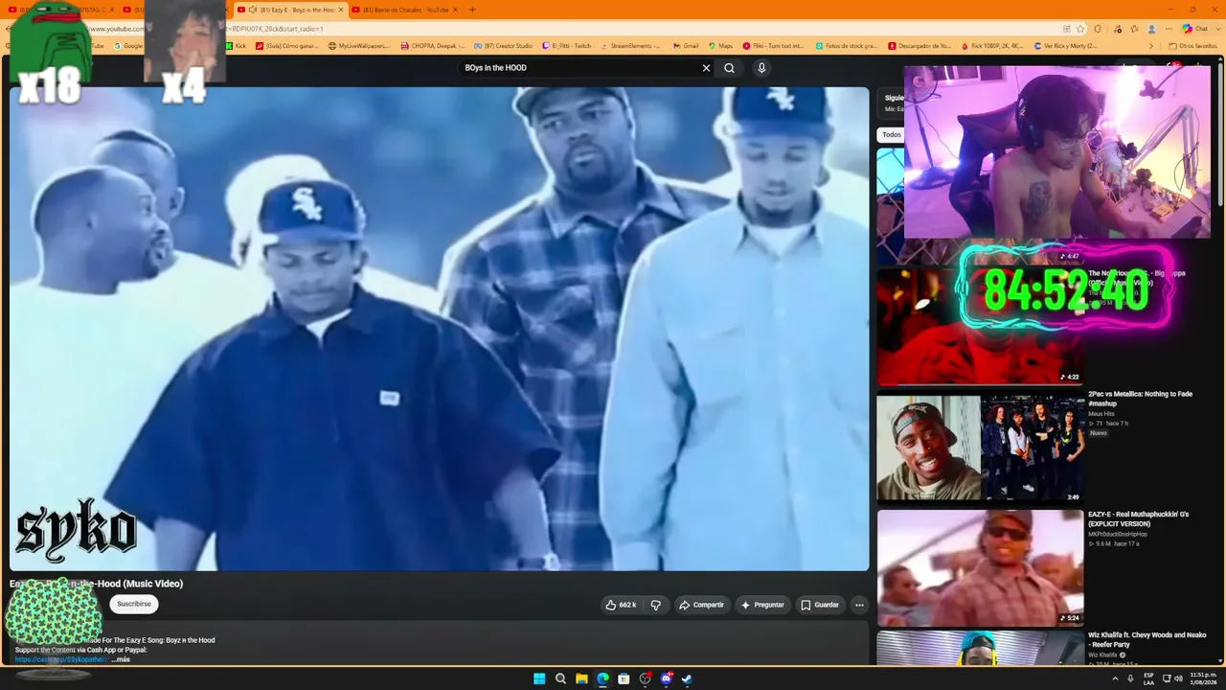
Task: Open the Fliki - Turn text bookmark
Action: (x=773, y=45)
